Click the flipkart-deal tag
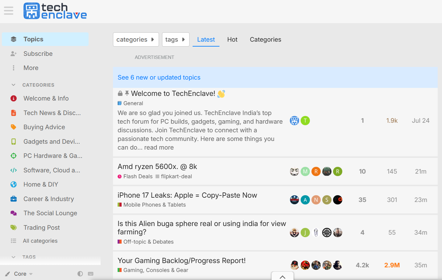Screen dimensions: 442x280 pos(174,176)
